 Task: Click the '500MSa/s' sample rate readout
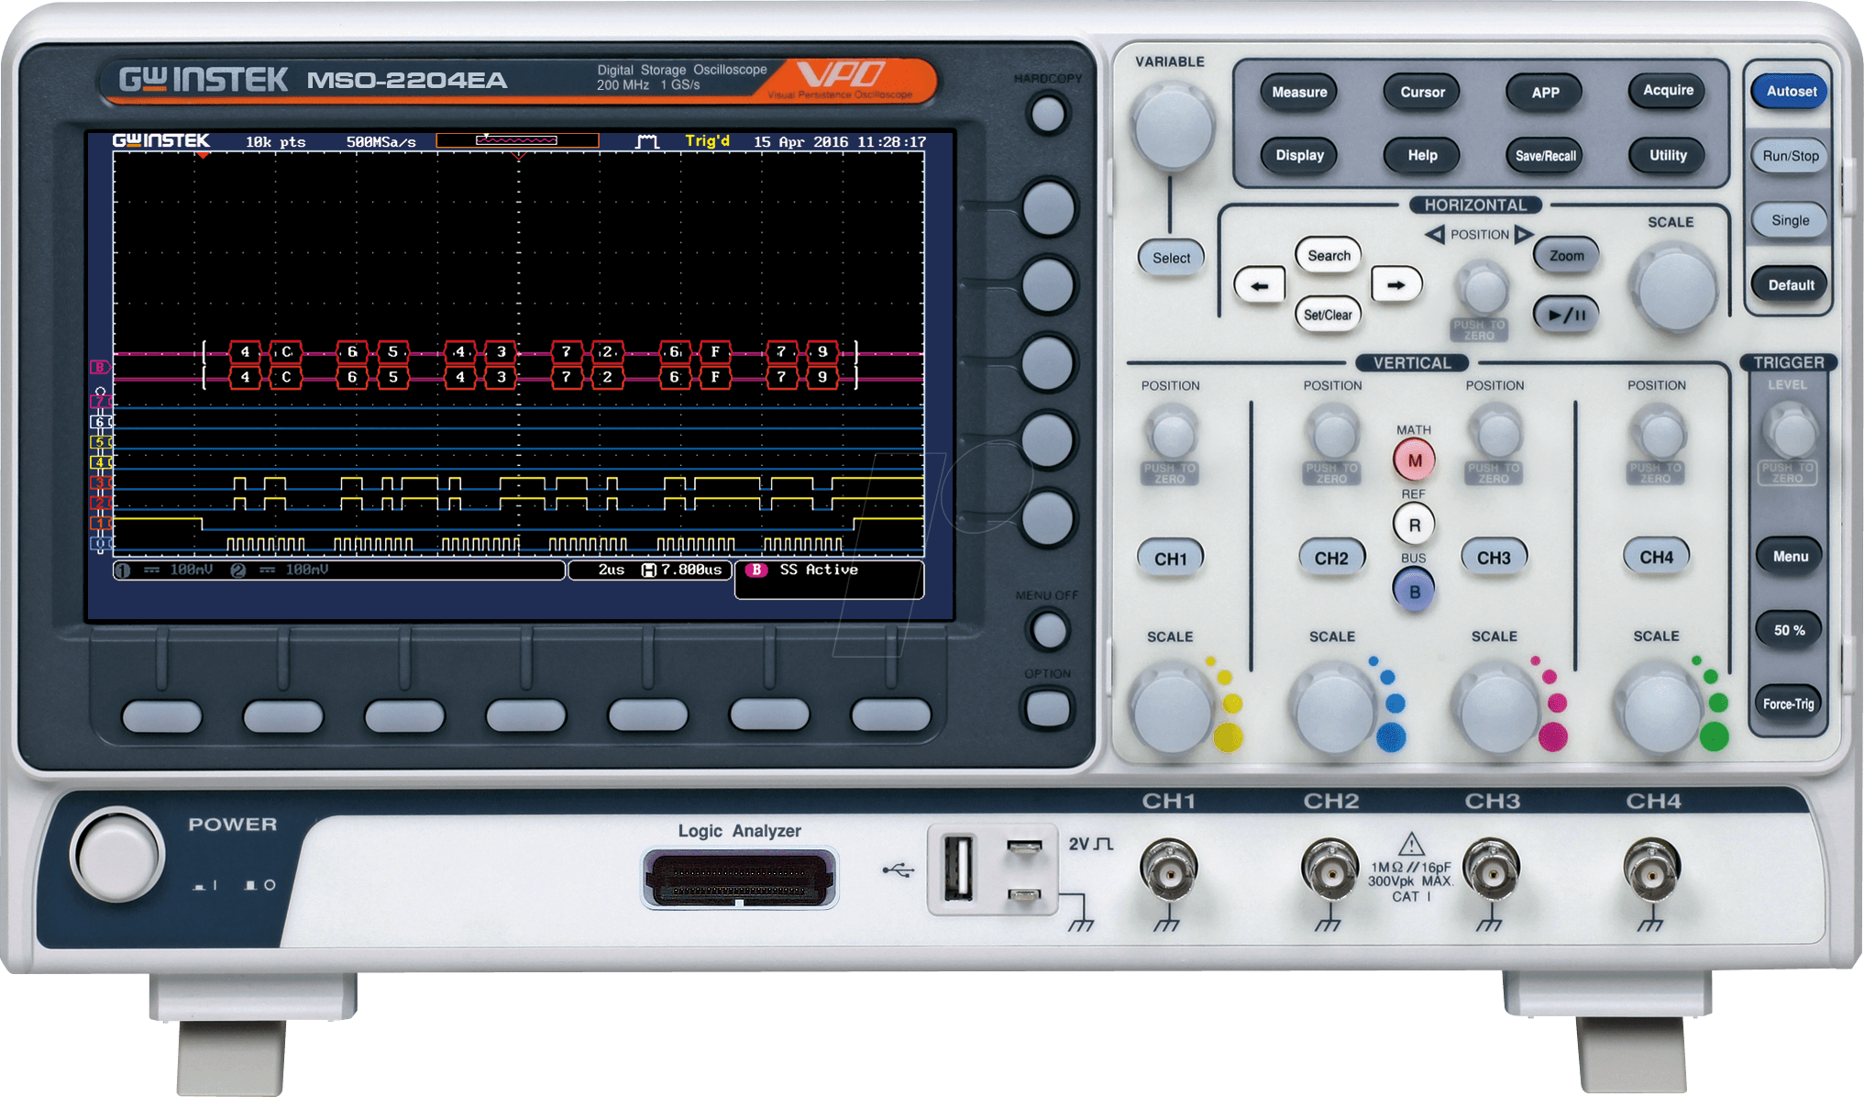click(x=381, y=142)
